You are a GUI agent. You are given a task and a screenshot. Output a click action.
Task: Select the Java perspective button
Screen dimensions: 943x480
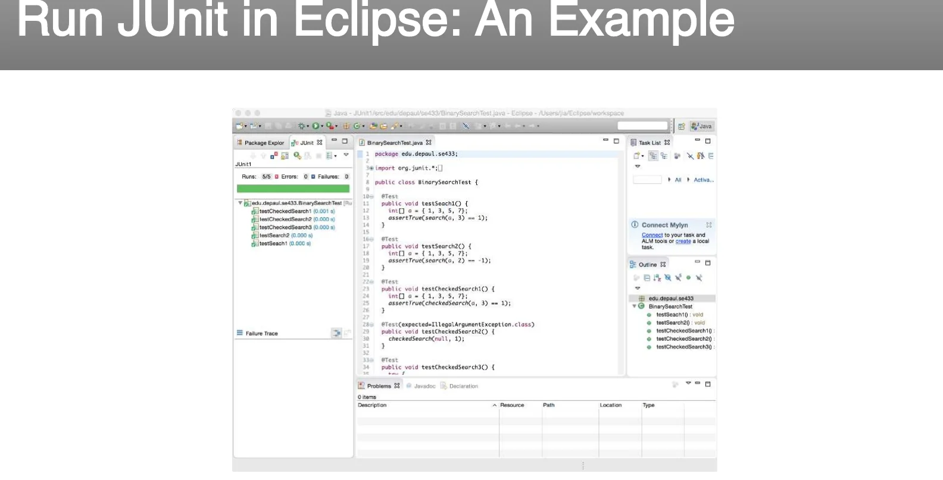tap(702, 126)
